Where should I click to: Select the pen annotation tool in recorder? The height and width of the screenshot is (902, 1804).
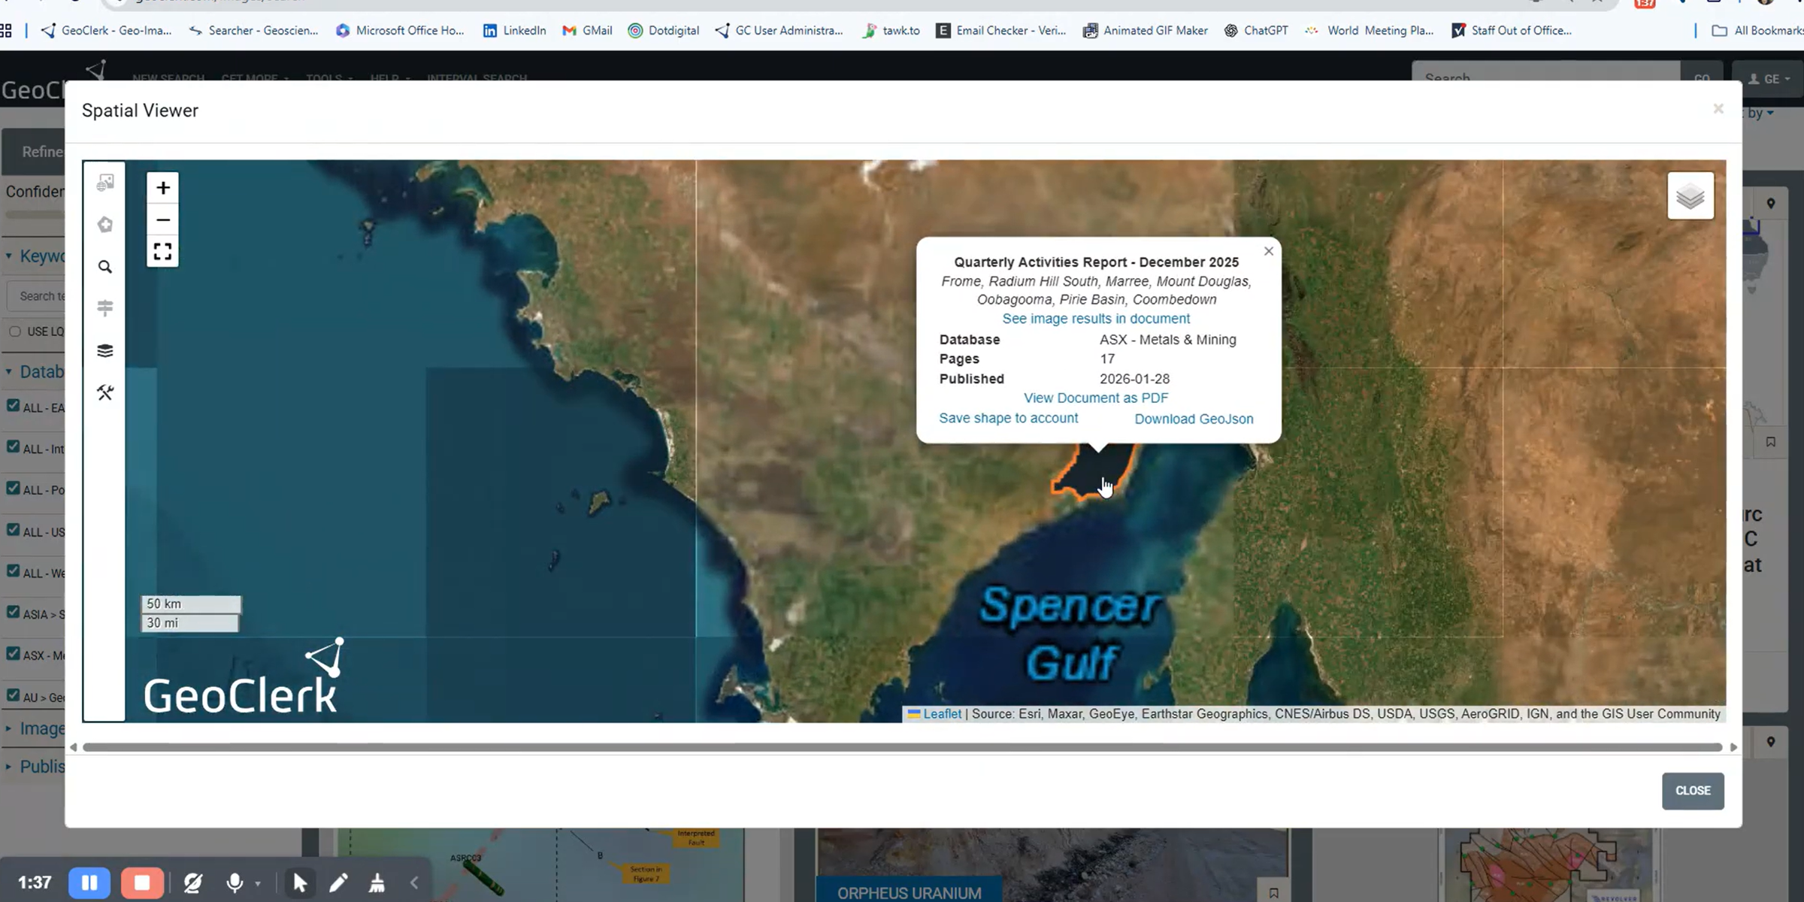(338, 882)
